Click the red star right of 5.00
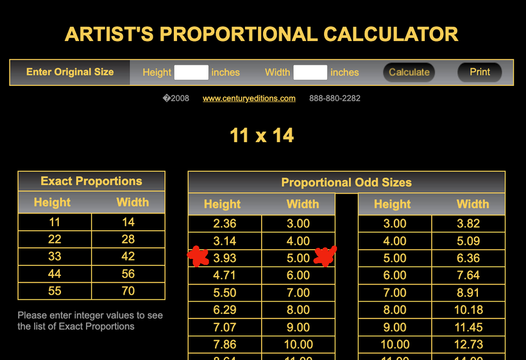 point(325,256)
